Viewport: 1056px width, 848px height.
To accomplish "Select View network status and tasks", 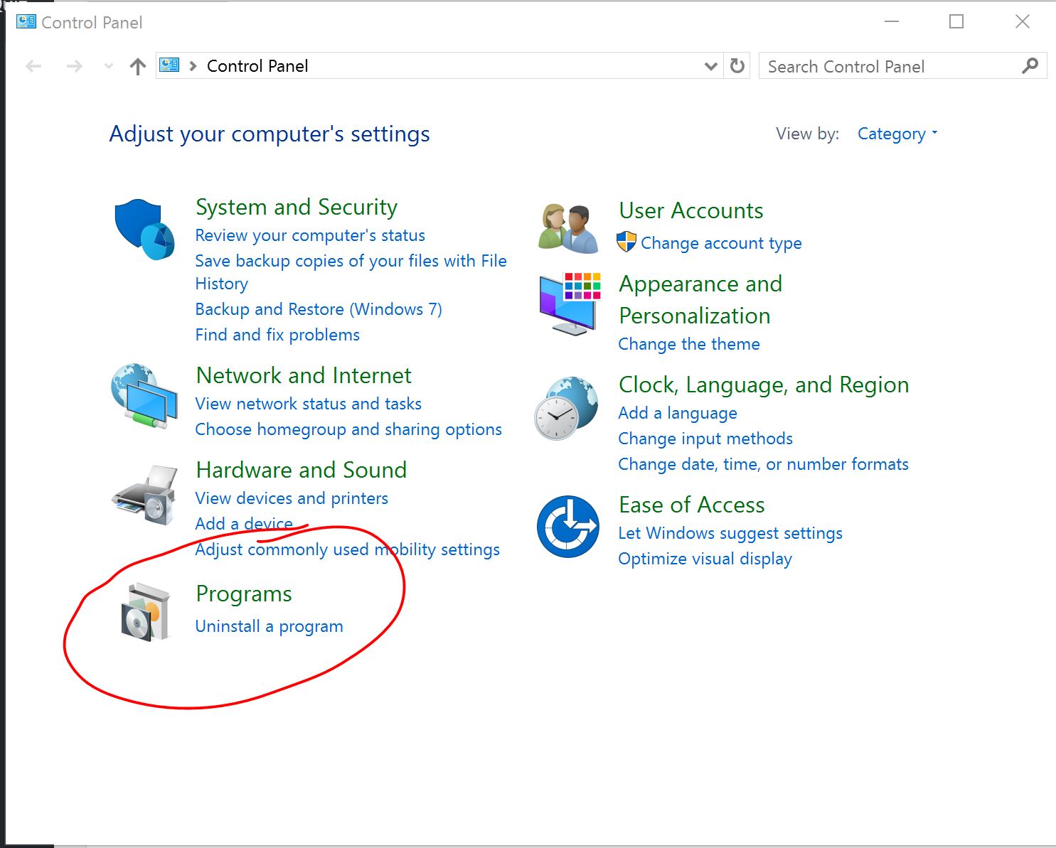I will coord(309,404).
